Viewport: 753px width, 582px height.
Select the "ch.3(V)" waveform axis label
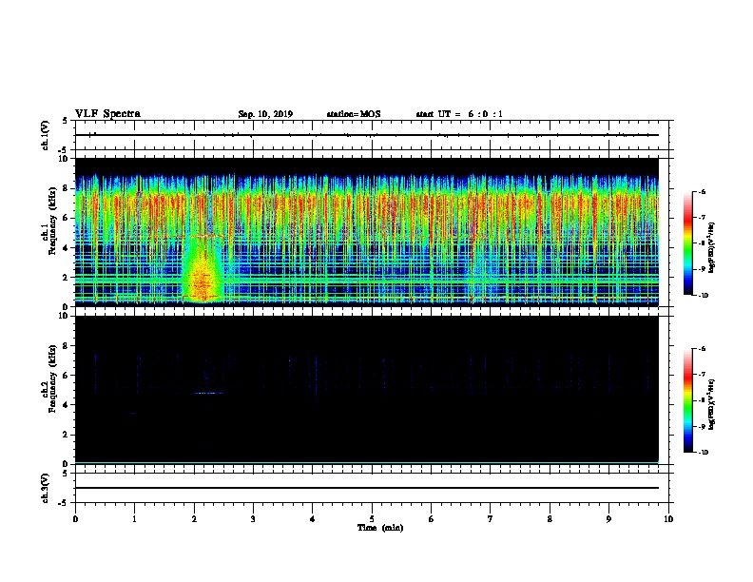tap(46, 488)
